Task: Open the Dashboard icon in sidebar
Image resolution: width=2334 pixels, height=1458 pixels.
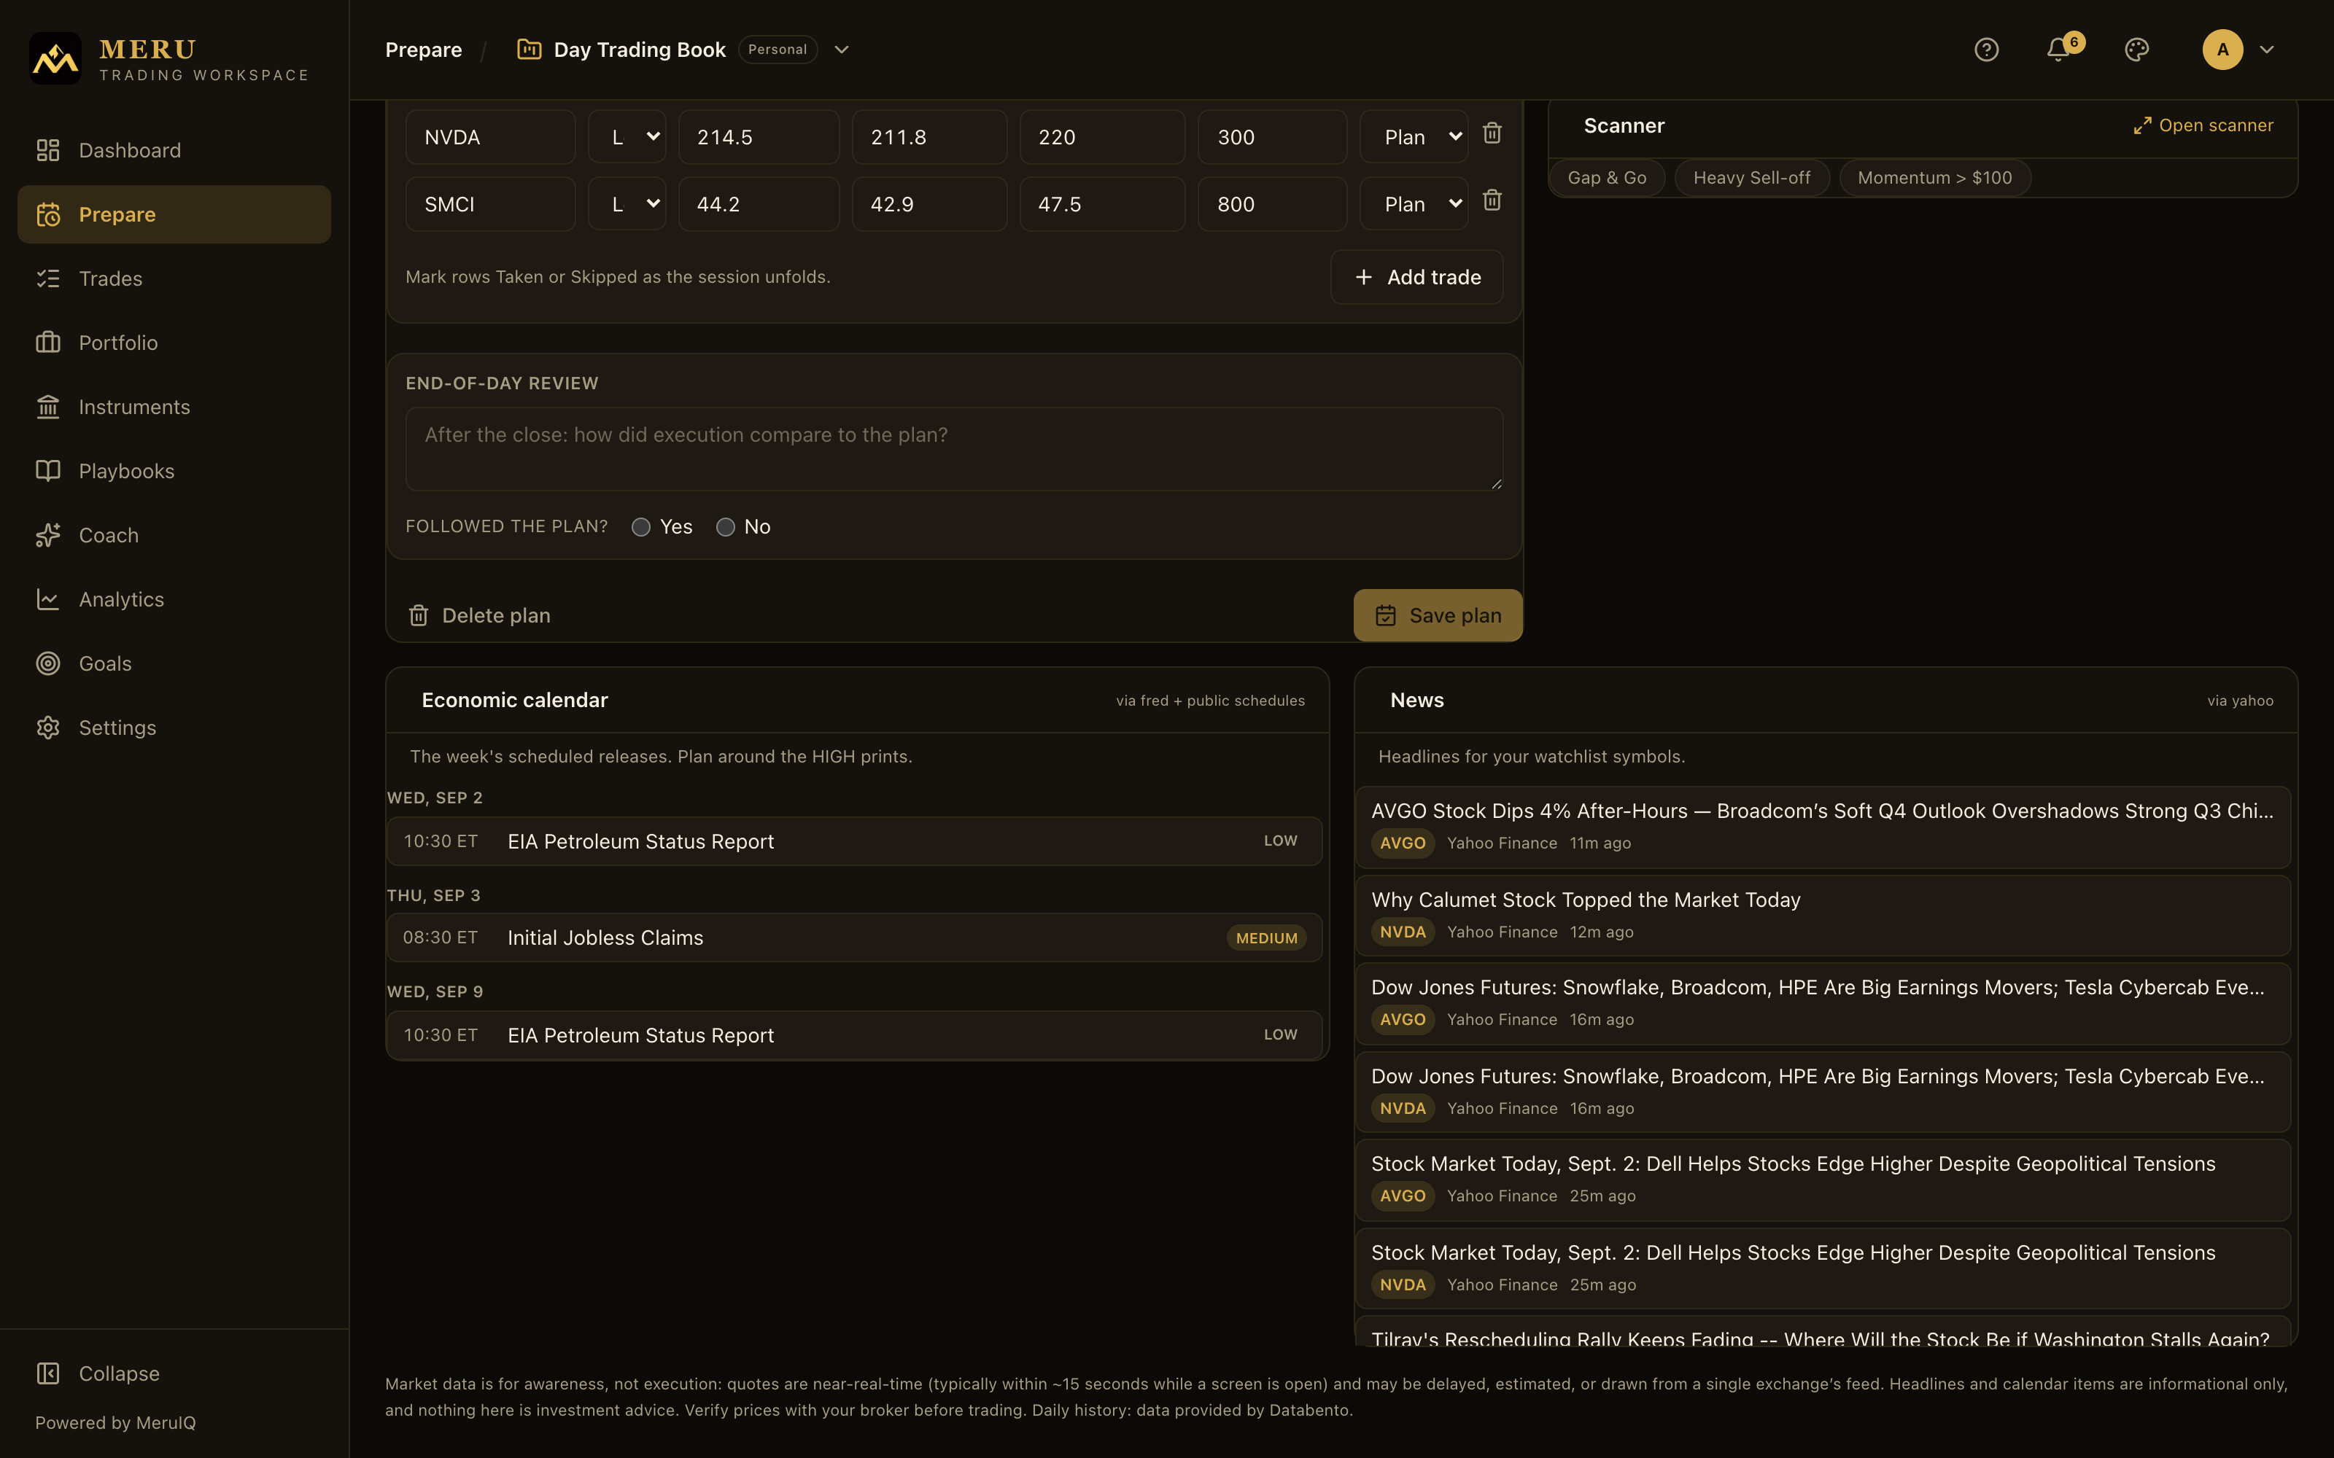Action: tap(48, 150)
